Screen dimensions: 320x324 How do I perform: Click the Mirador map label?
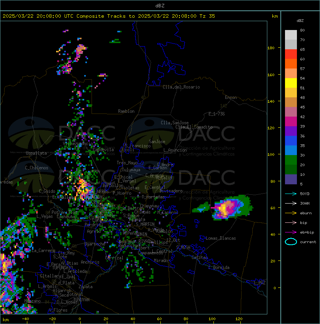coord(162,261)
